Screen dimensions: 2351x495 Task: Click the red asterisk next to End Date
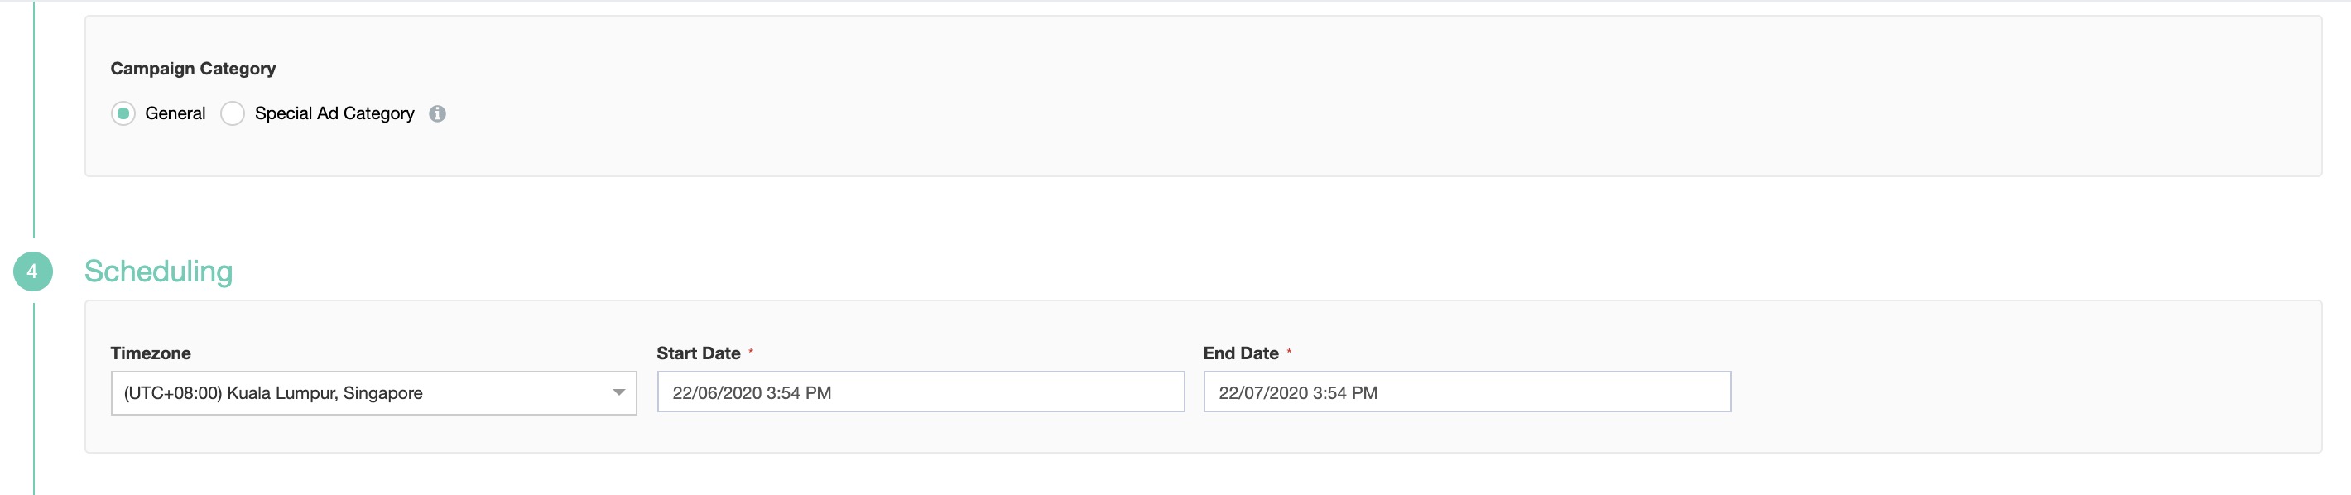(1289, 351)
